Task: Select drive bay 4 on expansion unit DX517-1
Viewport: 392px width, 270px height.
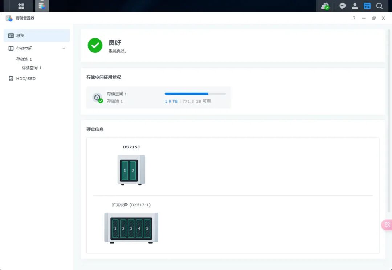Action: [139, 229]
